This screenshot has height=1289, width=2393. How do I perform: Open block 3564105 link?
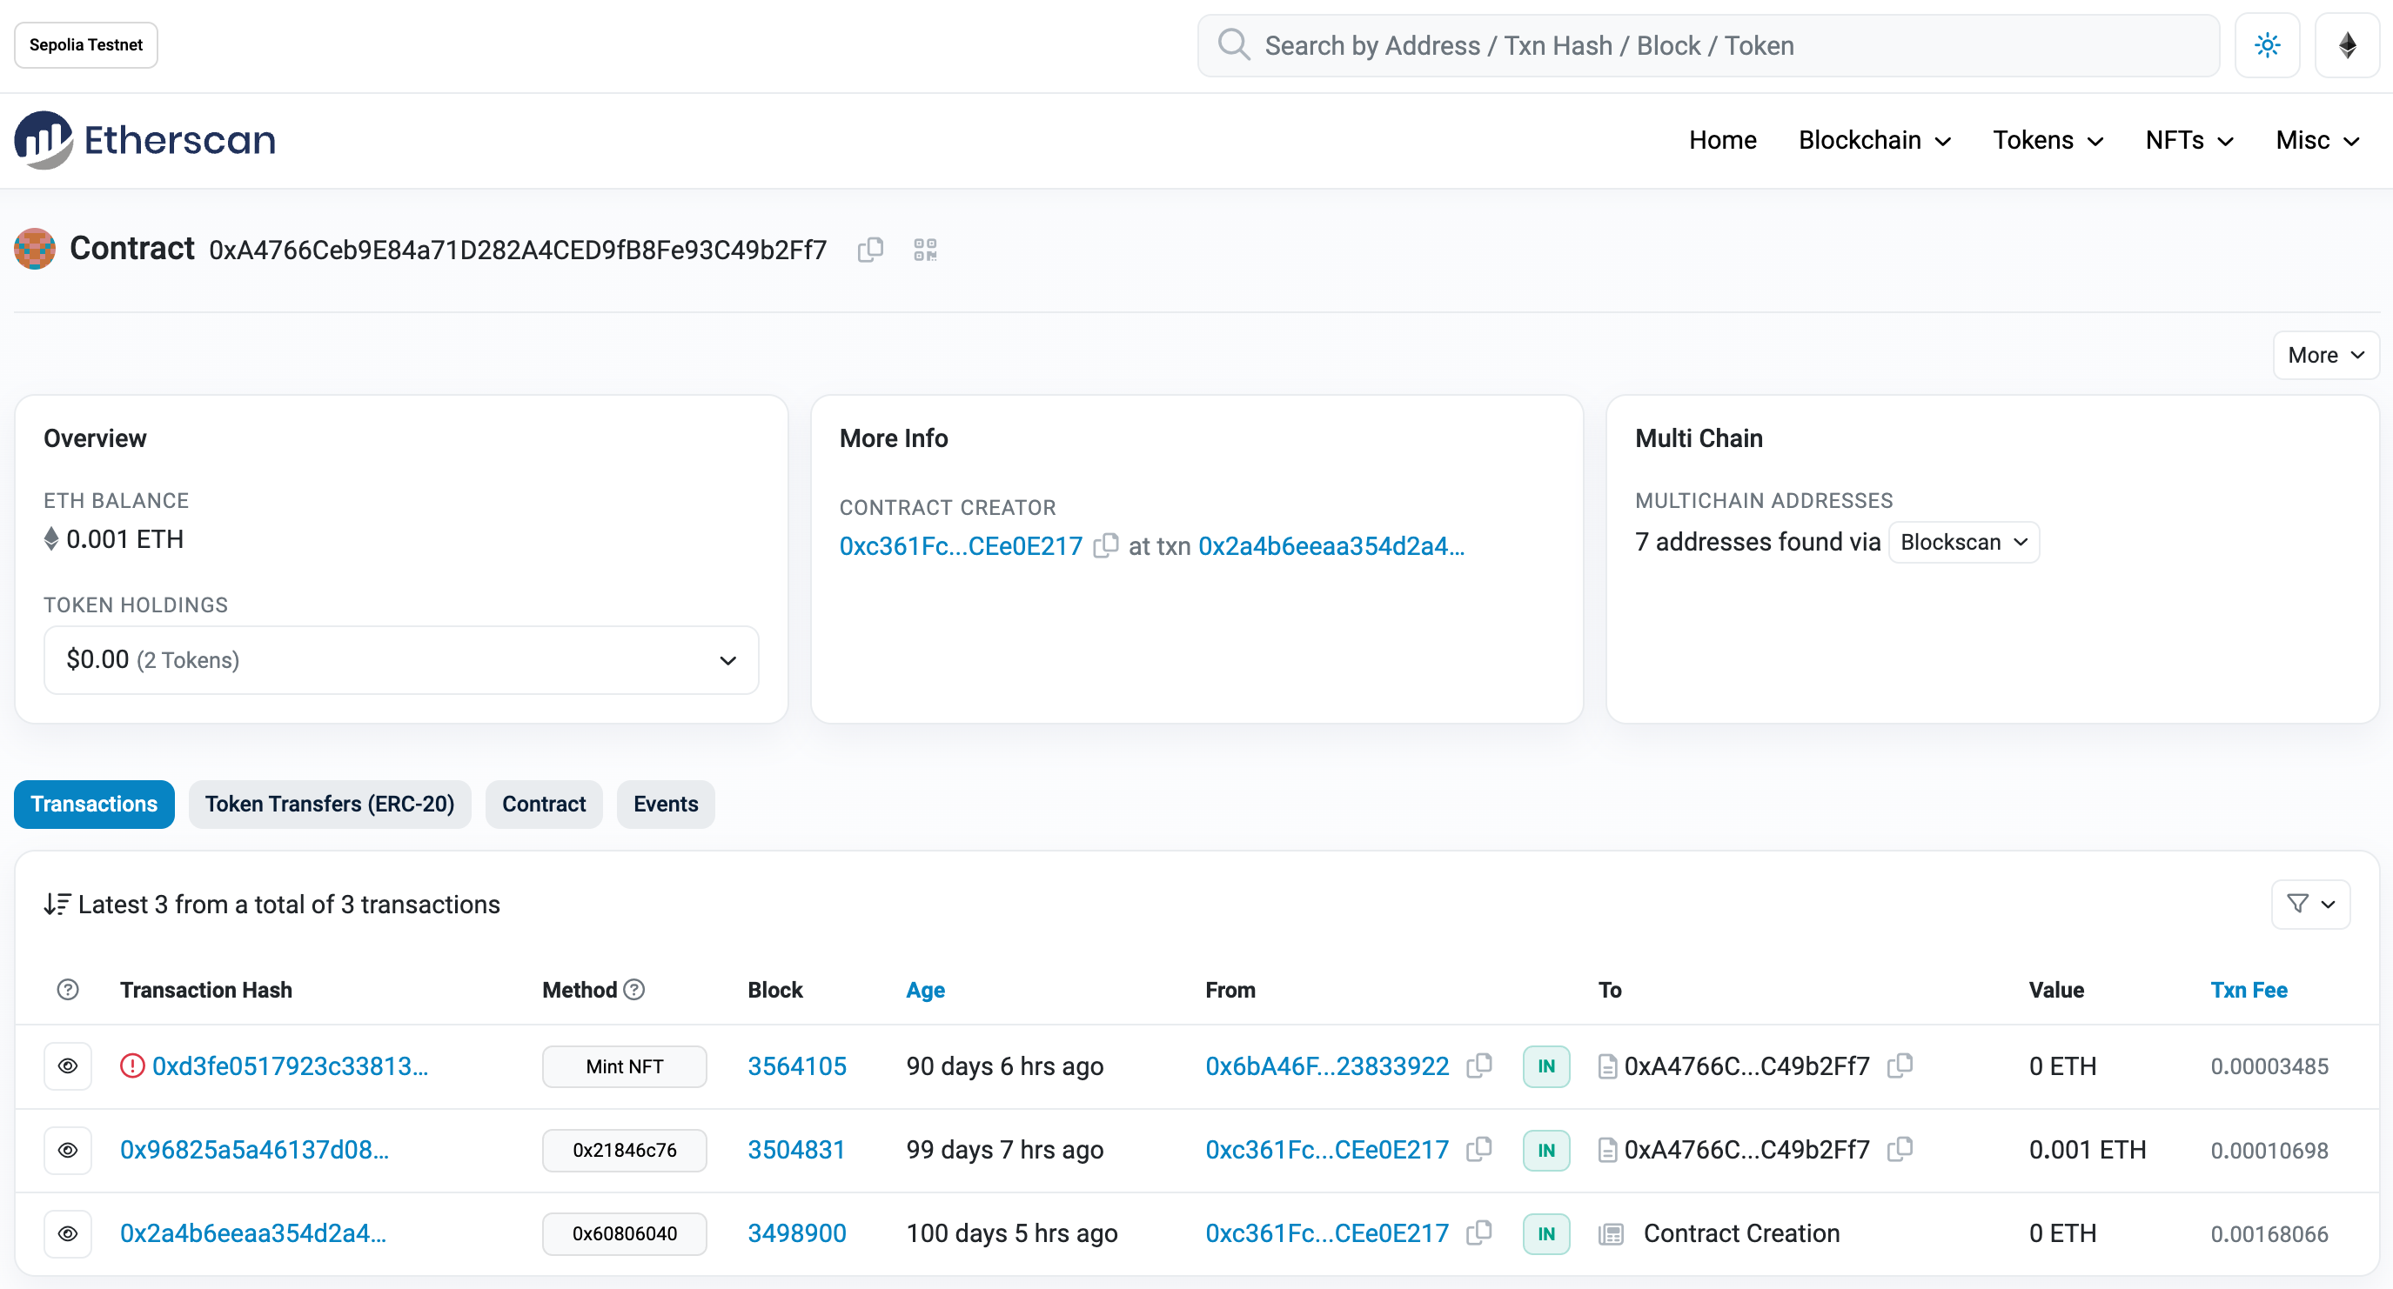796,1066
